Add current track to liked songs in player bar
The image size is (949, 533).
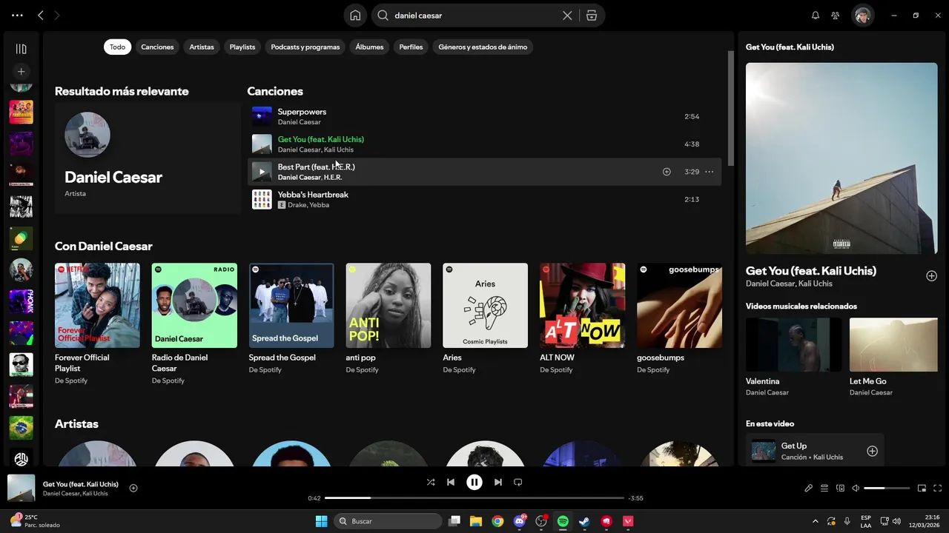133,488
